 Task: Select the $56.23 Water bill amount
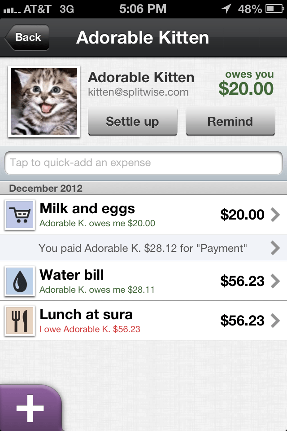pyautogui.click(x=242, y=281)
